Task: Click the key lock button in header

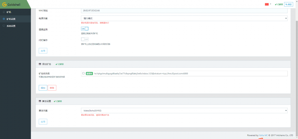Action: point(288,4)
